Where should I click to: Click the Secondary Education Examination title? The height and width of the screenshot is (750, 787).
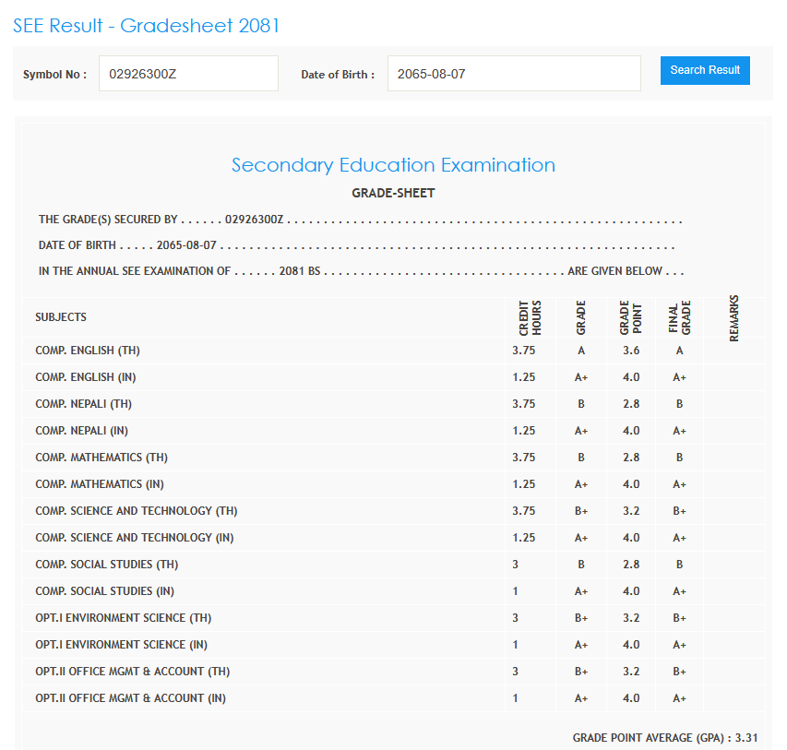point(393,165)
